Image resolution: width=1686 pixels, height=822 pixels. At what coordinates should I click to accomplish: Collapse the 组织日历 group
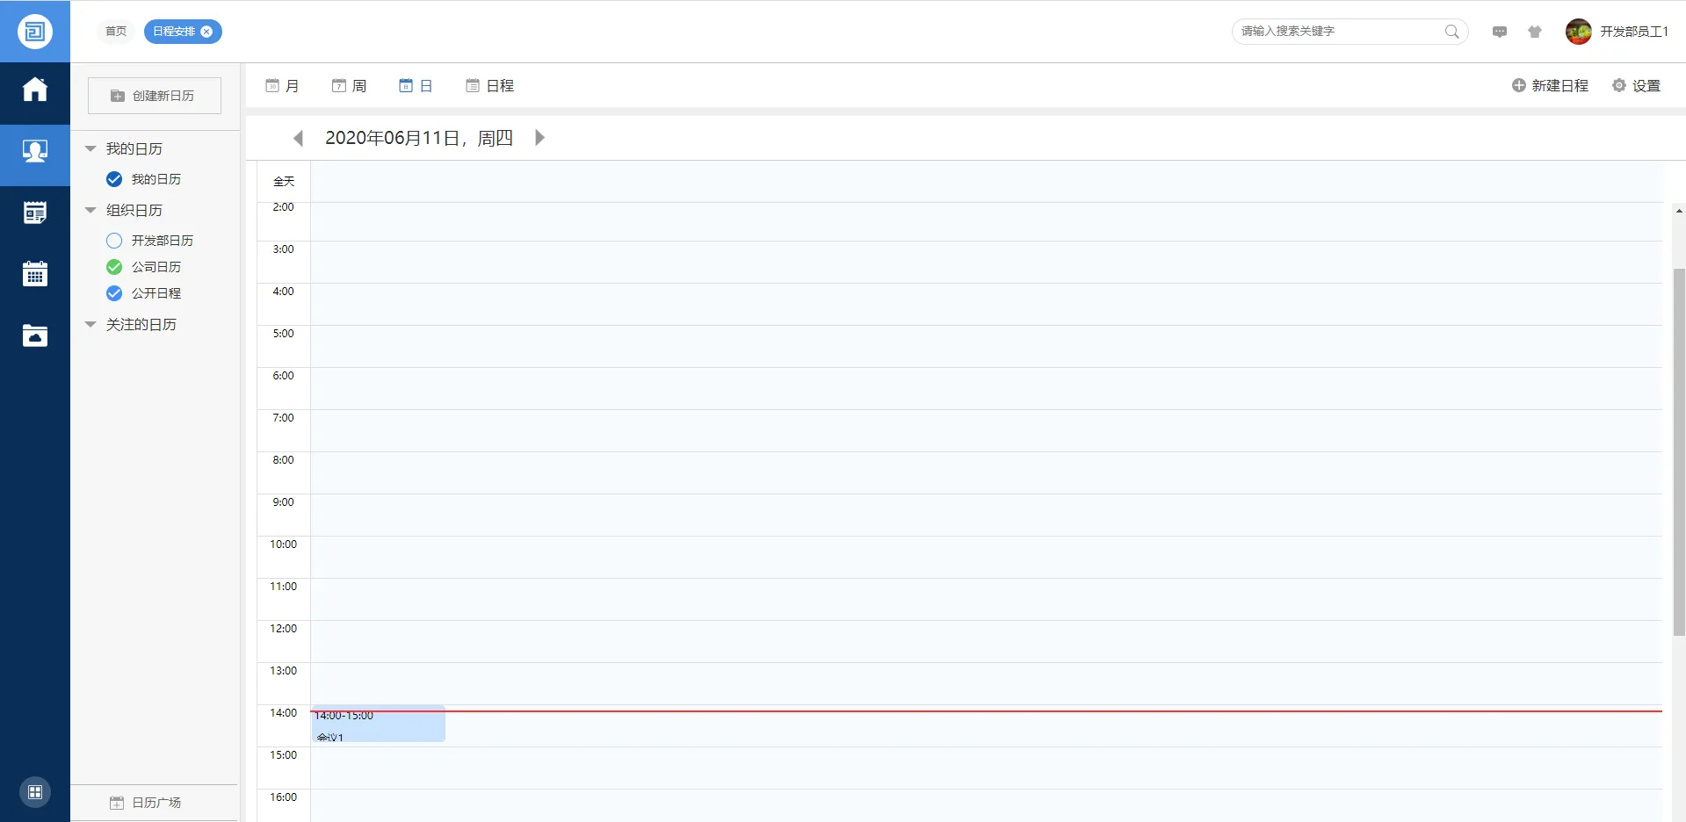pyautogui.click(x=90, y=211)
